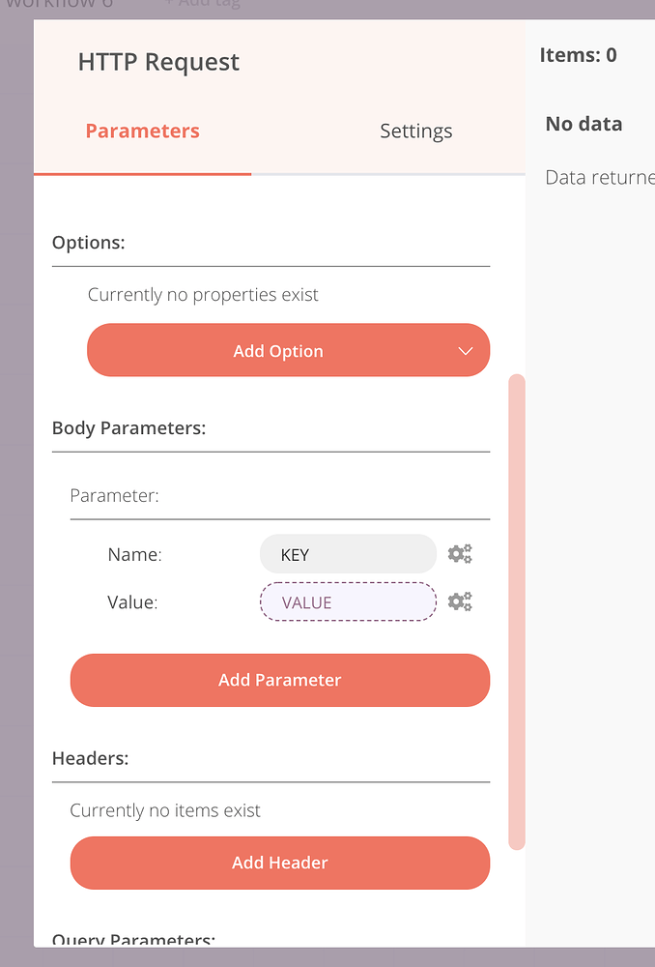This screenshot has height=967, width=655.
Task: Click the HTTP Request node title
Action: (157, 61)
